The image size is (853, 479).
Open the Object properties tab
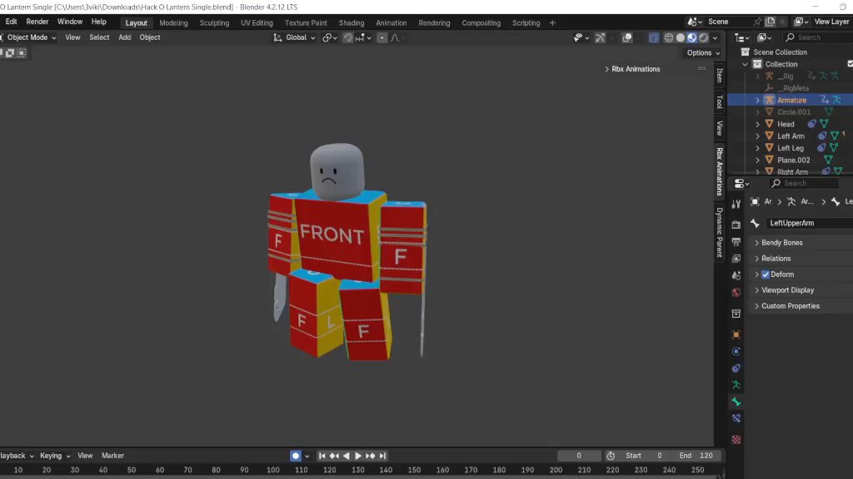click(736, 334)
